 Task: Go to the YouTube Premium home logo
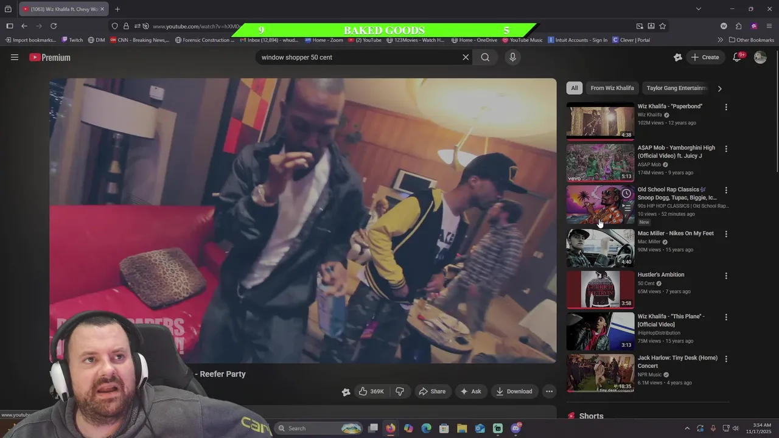pyautogui.click(x=50, y=57)
